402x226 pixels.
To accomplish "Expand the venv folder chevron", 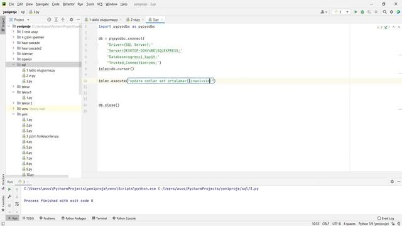I will coord(13,109).
